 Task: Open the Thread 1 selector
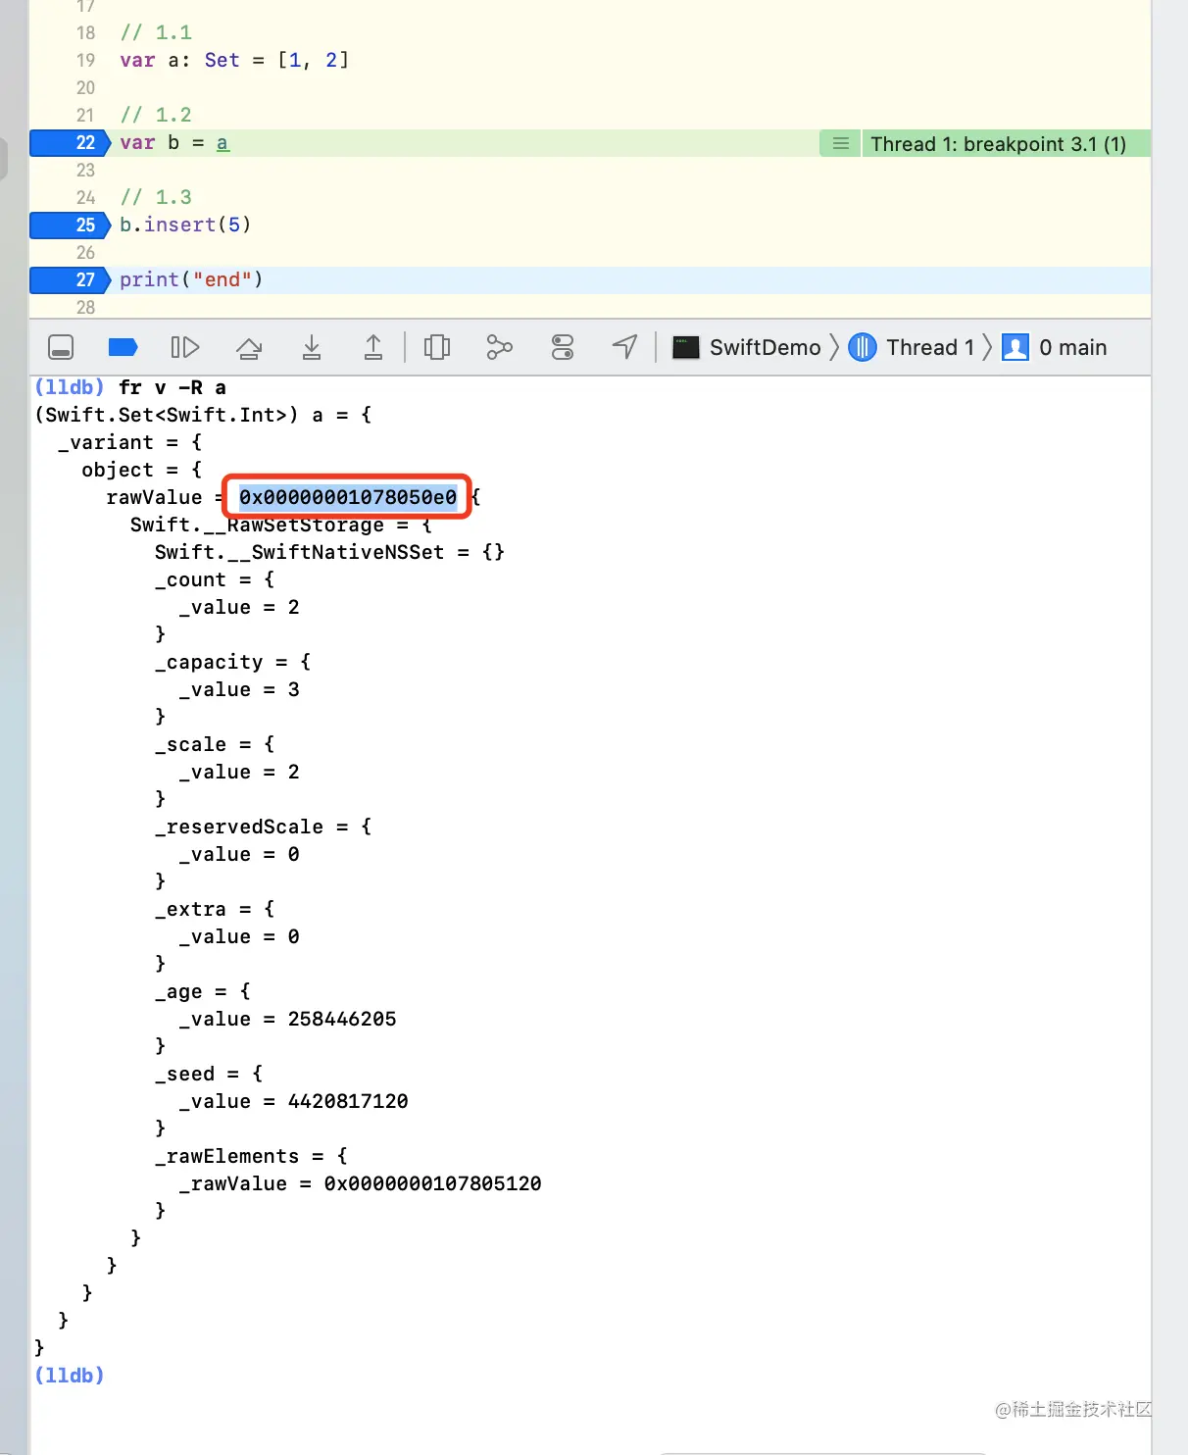[x=912, y=347]
